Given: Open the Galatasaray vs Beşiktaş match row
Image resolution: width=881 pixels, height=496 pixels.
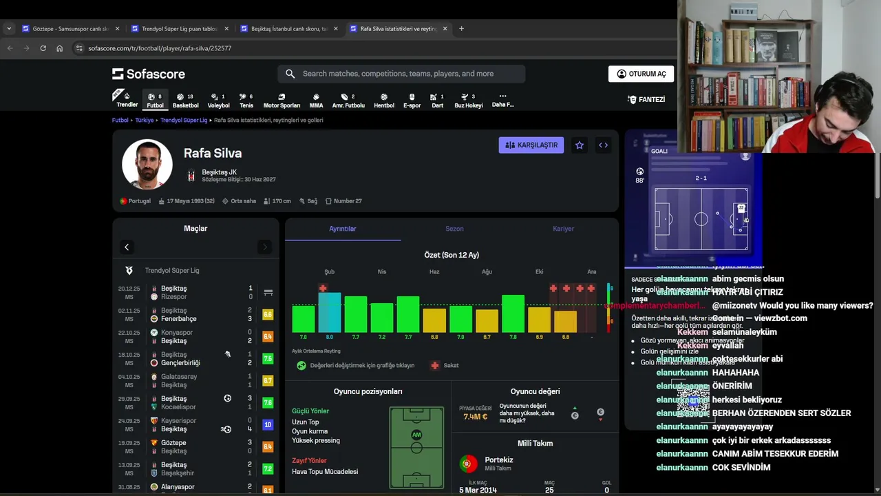Looking at the screenshot, I should (x=195, y=381).
